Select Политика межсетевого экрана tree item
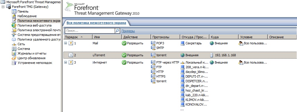The image size is (297, 112). 39,21
